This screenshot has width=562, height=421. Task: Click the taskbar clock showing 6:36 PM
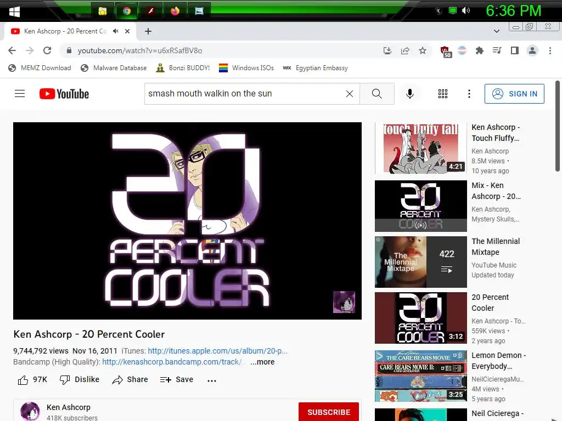pyautogui.click(x=513, y=11)
